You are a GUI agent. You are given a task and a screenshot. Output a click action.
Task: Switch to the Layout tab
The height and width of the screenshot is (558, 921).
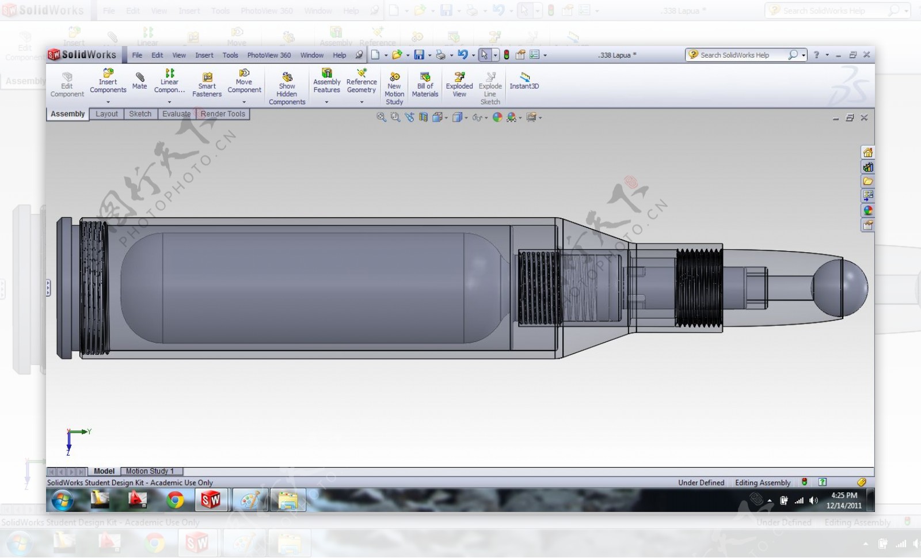(x=106, y=114)
